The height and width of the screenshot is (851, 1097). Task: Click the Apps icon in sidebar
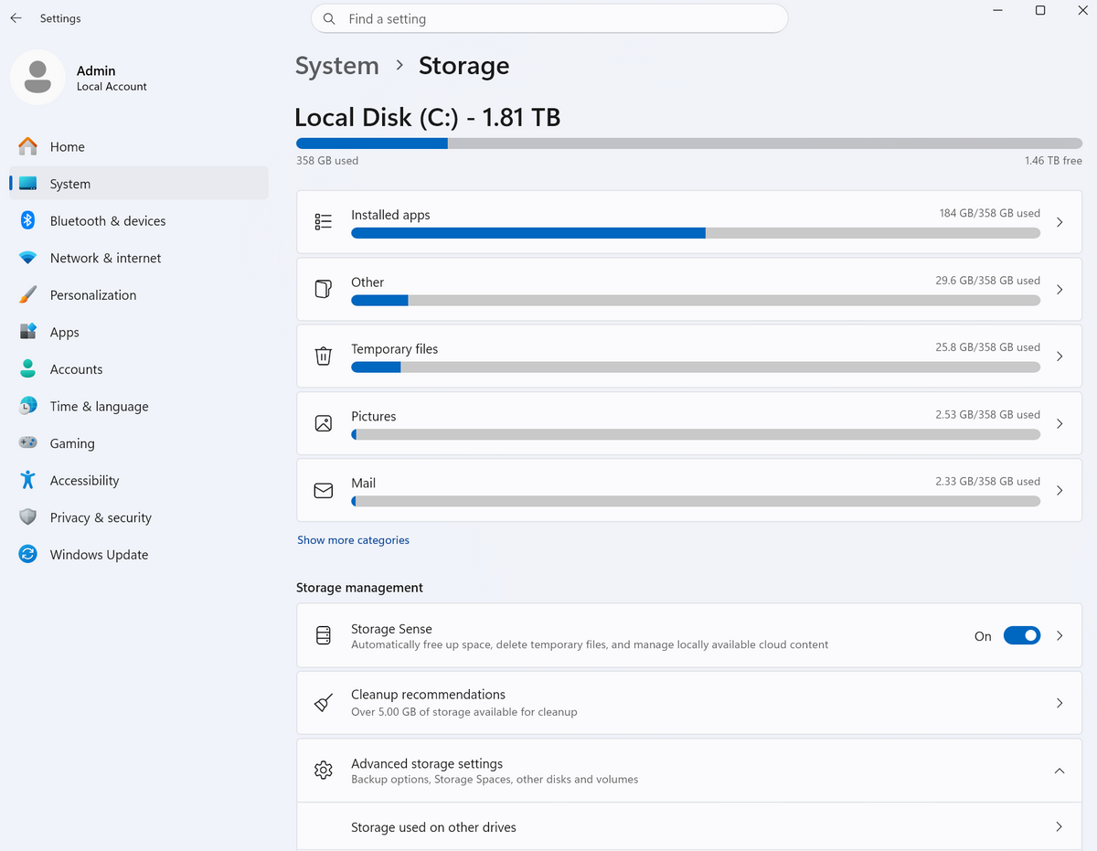[x=28, y=332]
